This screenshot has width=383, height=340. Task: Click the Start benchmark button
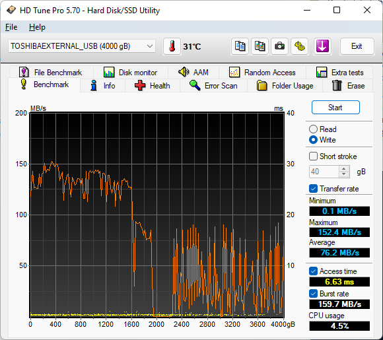(x=335, y=108)
